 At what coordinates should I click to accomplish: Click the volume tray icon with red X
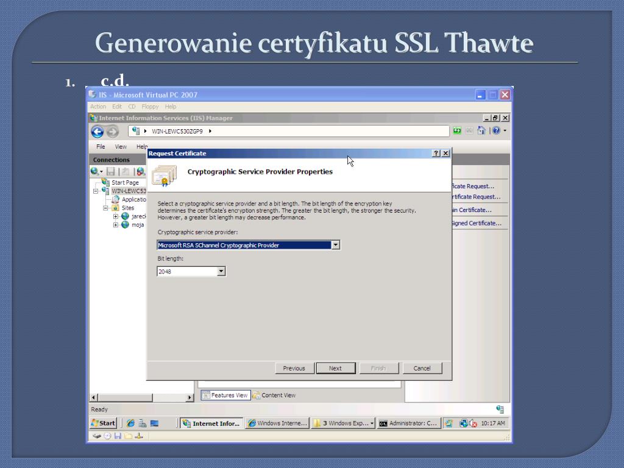tap(473, 424)
